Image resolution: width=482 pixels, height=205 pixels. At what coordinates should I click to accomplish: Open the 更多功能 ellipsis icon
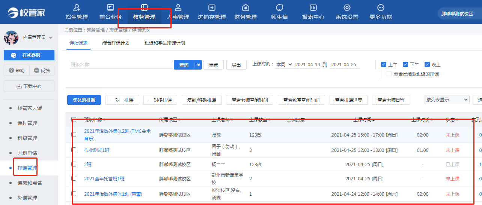pyautogui.click(x=381, y=7)
